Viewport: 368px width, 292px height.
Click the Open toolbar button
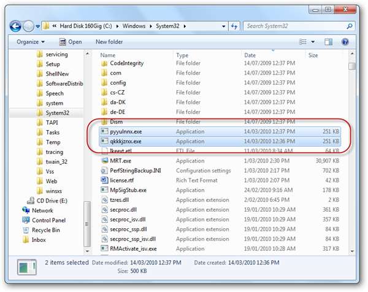pyautogui.click(x=70, y=42)
